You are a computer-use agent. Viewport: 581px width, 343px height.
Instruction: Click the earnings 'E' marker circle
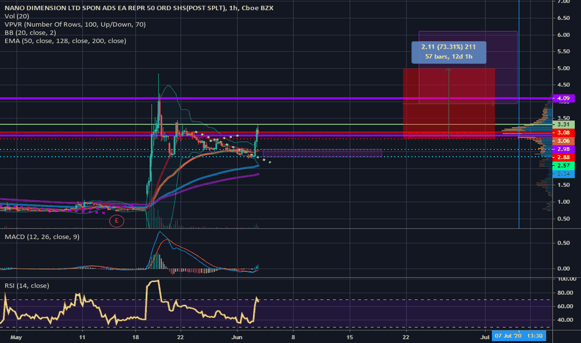117,221
